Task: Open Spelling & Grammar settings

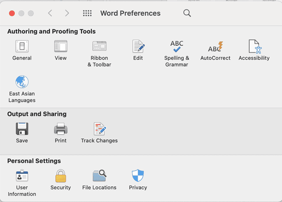Action: tap(177, 47)
